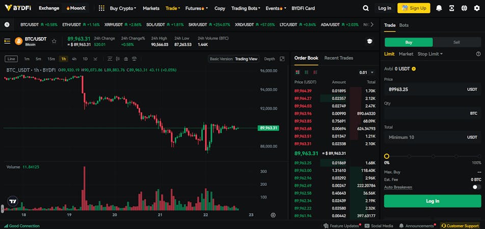Viewport: 485px width, 229px height.
Task: Expand chart to fullscreen
Action: click(x=282, y=59)
